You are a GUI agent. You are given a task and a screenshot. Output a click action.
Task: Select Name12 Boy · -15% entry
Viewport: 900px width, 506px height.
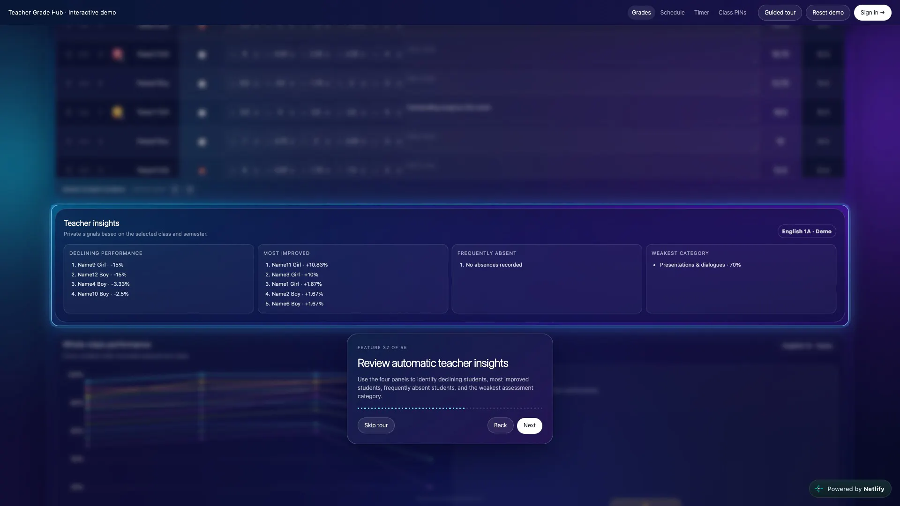102,275
